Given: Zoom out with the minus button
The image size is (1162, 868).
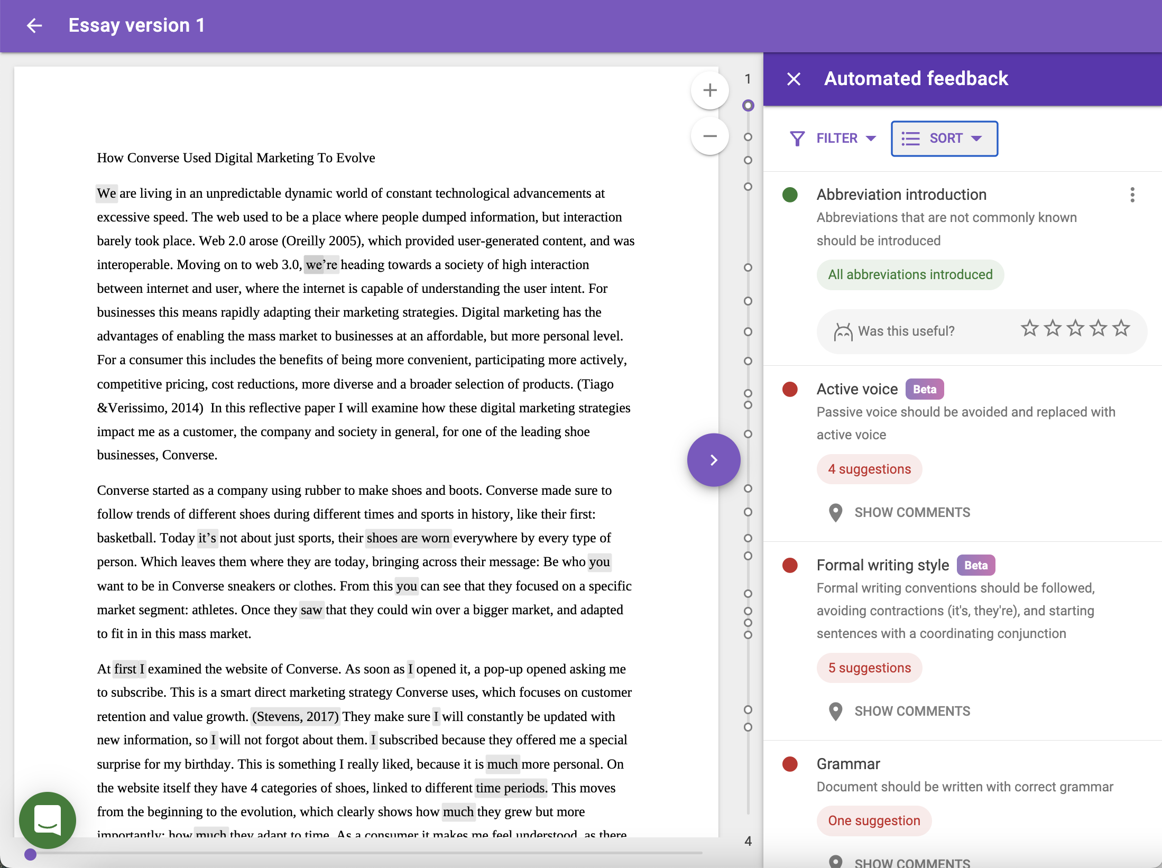Looking at the screenshot, I should [x=710, y=136].
